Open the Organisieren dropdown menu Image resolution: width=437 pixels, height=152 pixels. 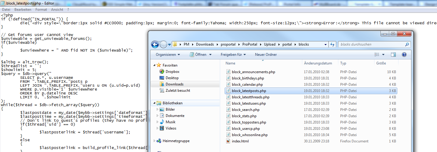(x=168, y=55)
